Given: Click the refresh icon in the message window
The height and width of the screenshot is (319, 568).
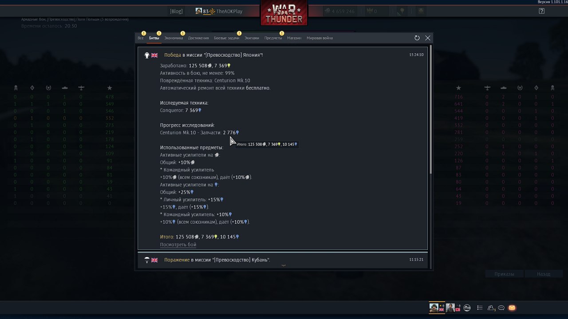Looking at the screenshot, I should (417, 38).
